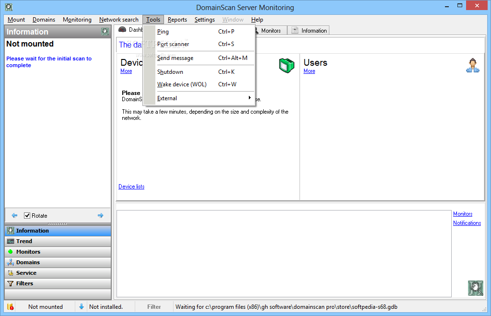Close the open Tools menu
Image resolution: width=491 pixels, height=316 pixels.
click(x=153, y=19)
